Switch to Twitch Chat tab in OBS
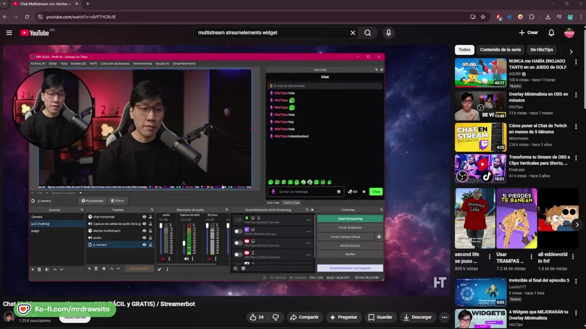The width and height of the screenshot is (586, 329). tap(291, 203)
